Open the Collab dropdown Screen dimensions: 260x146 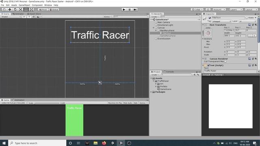click(197, 10)
